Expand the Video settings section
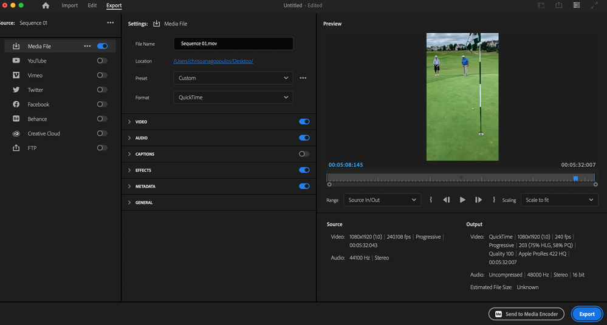Image resolution: width=607 pixels, height=325 pixels. click(141, 122)
